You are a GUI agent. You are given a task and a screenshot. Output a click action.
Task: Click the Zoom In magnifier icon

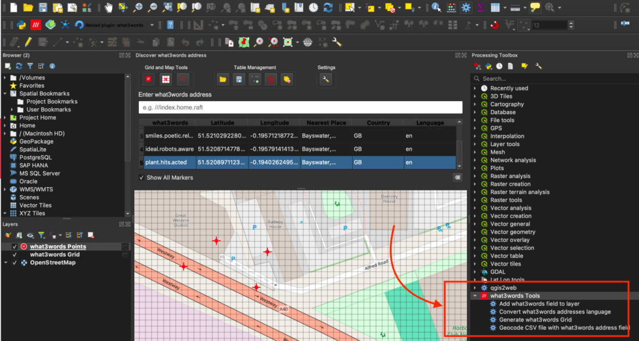(139, 7)
